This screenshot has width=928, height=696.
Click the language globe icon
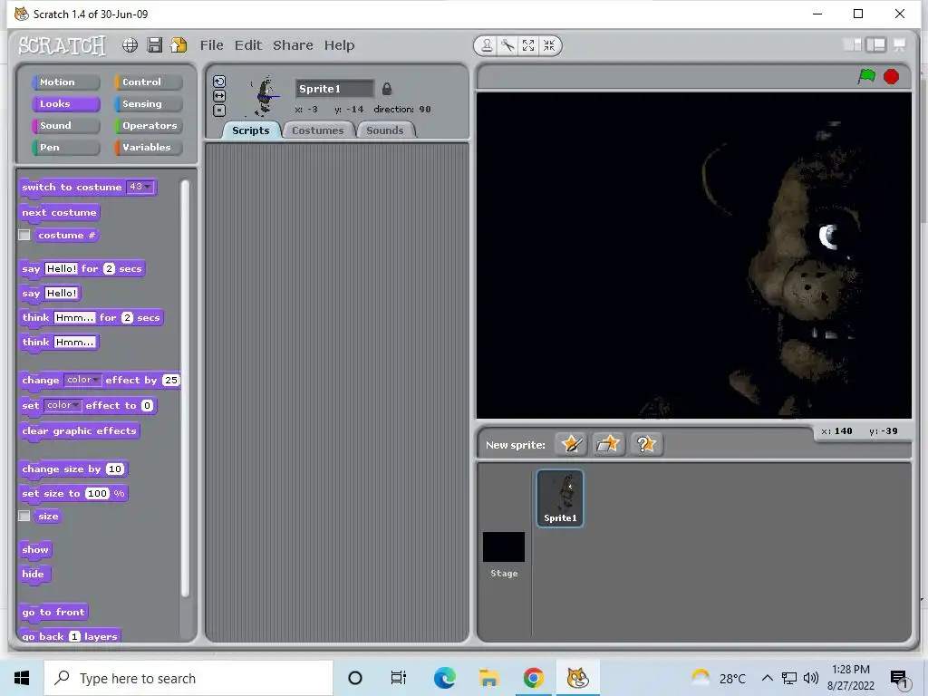pyautogui.click(x=130, y=45)
